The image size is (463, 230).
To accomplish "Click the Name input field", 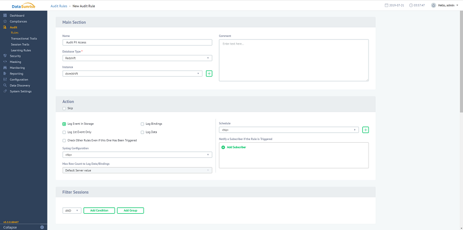I will pos(137,42).
